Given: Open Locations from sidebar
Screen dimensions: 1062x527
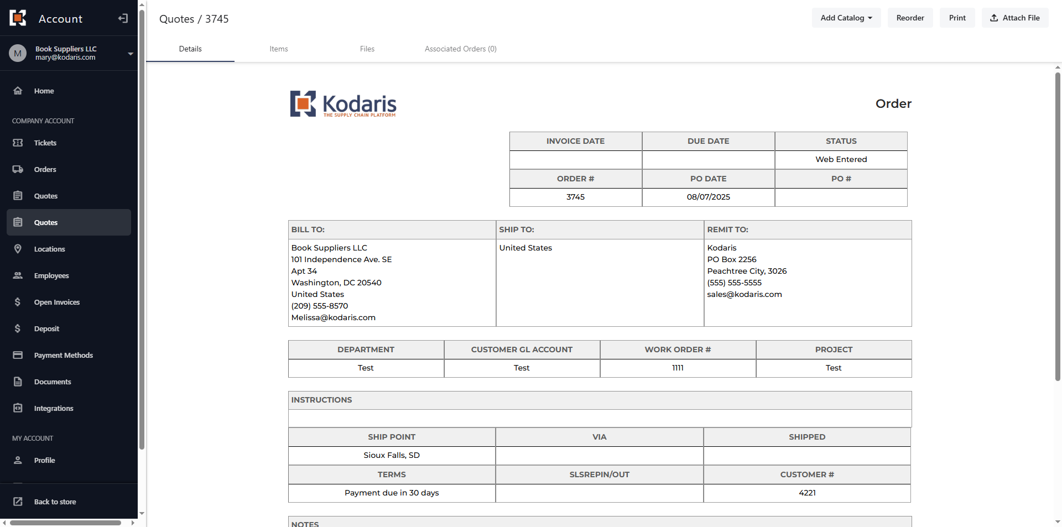Looking at the screenshot, I should coord(69,249).
